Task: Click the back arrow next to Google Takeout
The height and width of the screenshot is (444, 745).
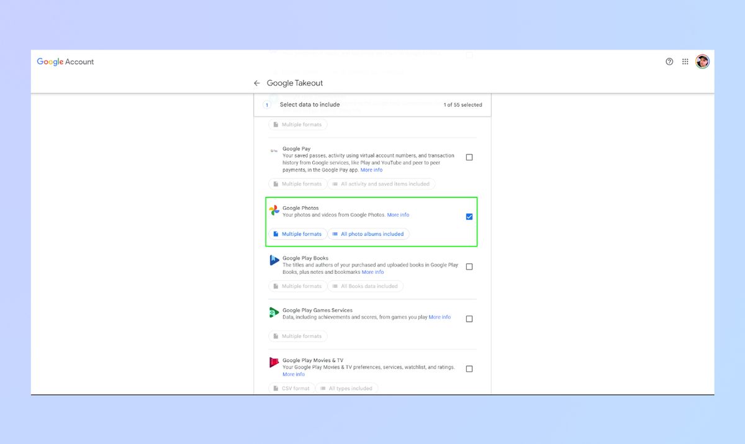Action: pyautogui.click(x=256, y=83)
